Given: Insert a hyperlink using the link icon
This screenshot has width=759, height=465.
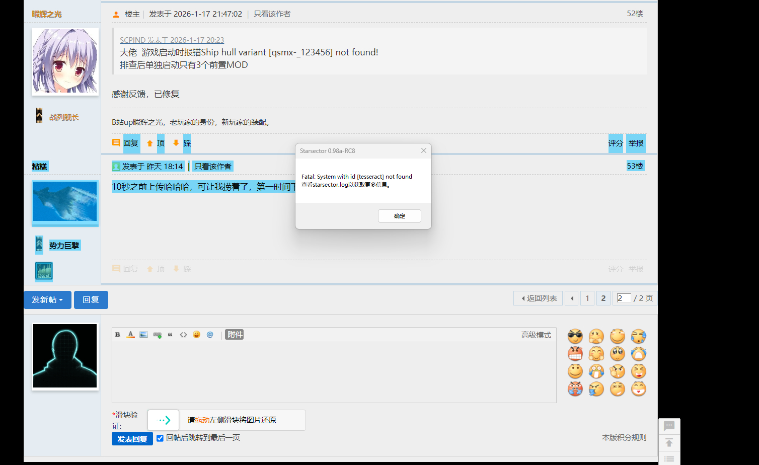Looking at the screenshot, I should (157, 334).
